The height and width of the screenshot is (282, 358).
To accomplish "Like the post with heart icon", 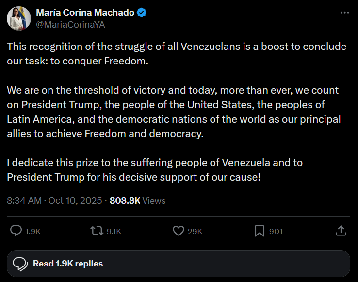I will point(179,231).
